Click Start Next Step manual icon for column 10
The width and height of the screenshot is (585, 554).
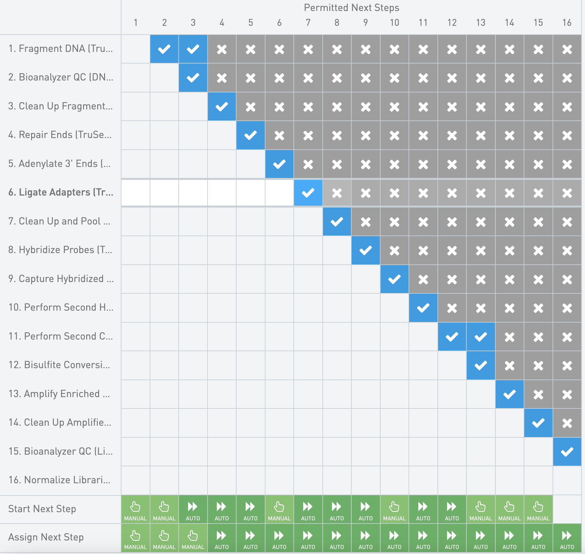[394, 509]
